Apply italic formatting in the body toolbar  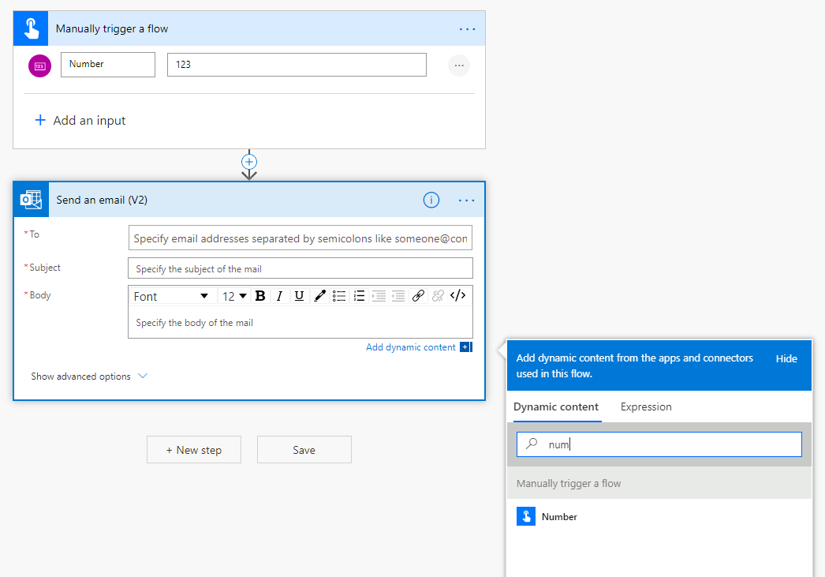click(x=280, y=295)
